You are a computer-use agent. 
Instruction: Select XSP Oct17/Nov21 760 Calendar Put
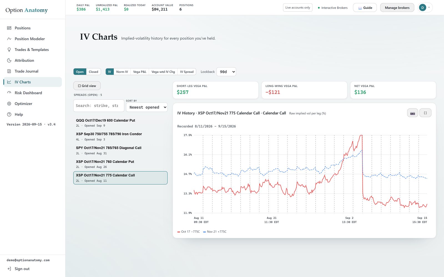click(120, 164)
